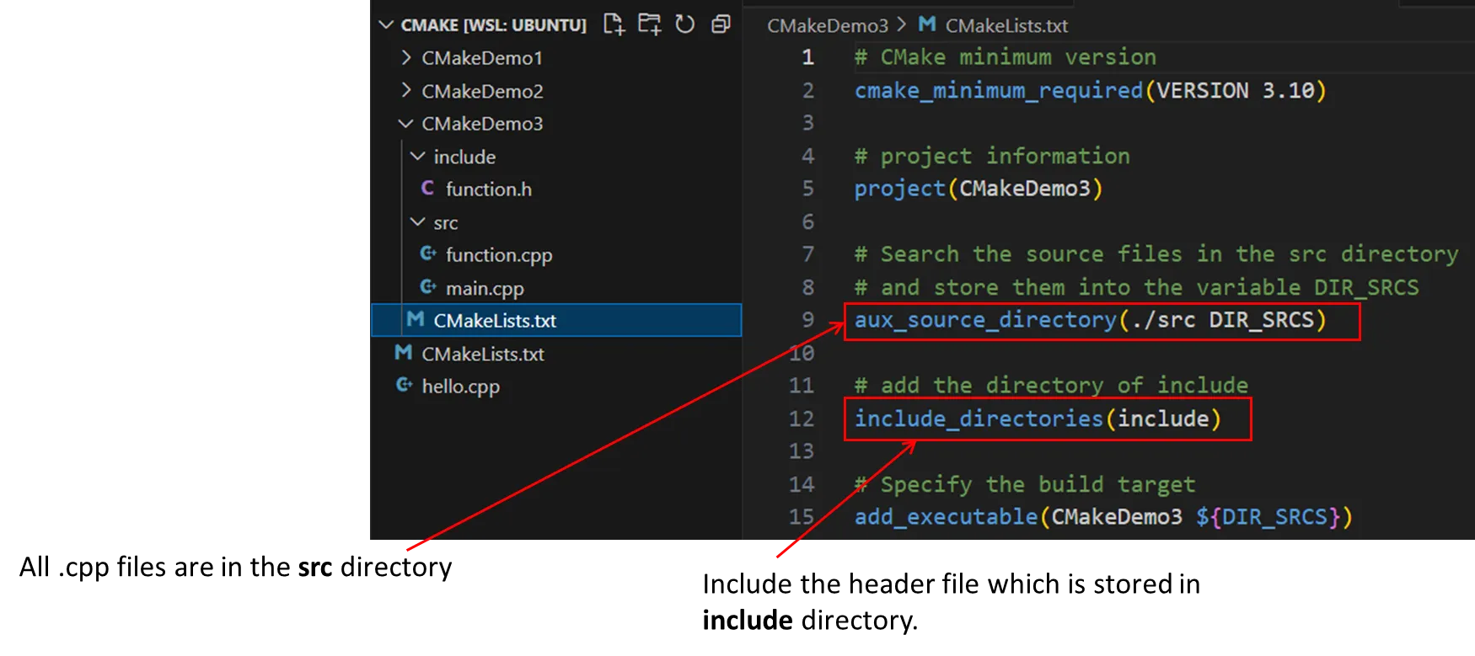
Task: Open the root-level CMakeLists.txt file
Action: (482, 354)
